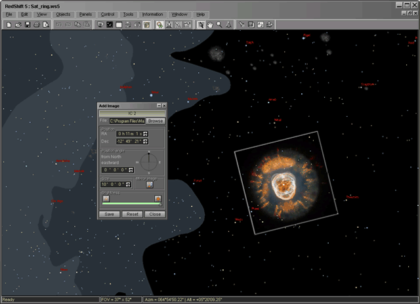The image size is (420, 304).
Task: Click the Size value spinner arrows
Action: pyautogui.click(x=129, y=185)
